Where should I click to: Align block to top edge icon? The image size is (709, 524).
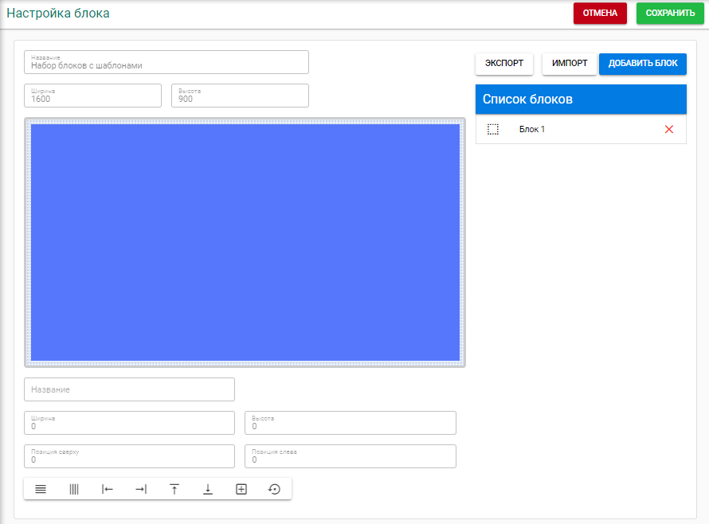click(174, 489)
